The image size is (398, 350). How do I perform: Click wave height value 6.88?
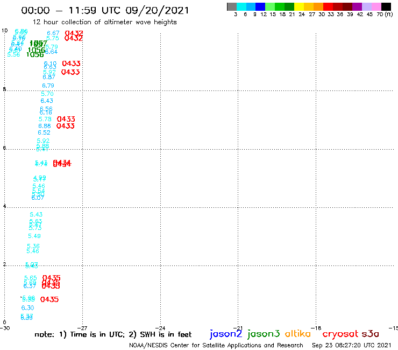[x=45, y=126]
